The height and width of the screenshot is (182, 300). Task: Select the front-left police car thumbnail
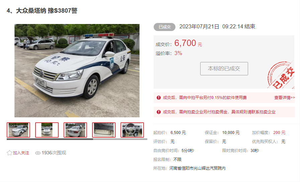pos(18,130)
